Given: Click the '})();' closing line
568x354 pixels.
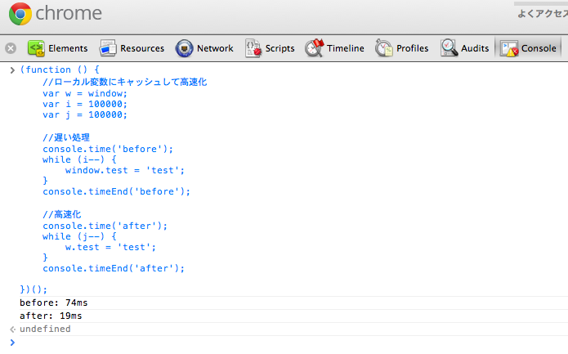Looking at the screenshot, I should click(x=34, y=289).
